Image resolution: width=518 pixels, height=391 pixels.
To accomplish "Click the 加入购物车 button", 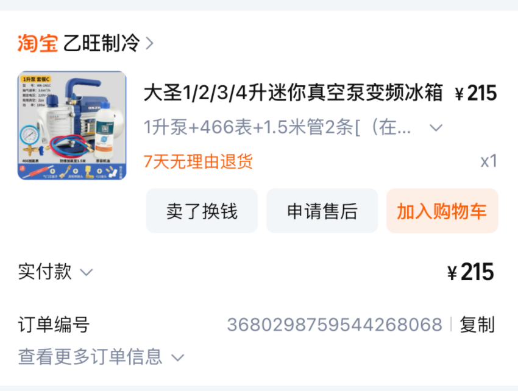I will click(442, 211).
